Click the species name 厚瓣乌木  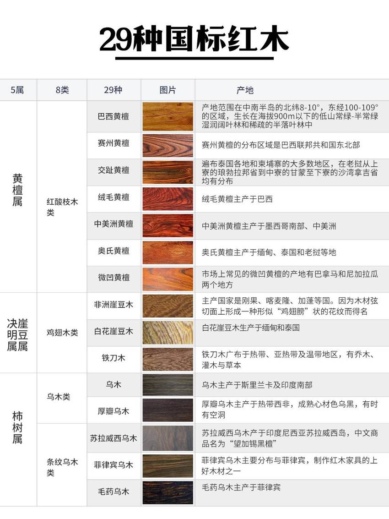tap(113, 411)
